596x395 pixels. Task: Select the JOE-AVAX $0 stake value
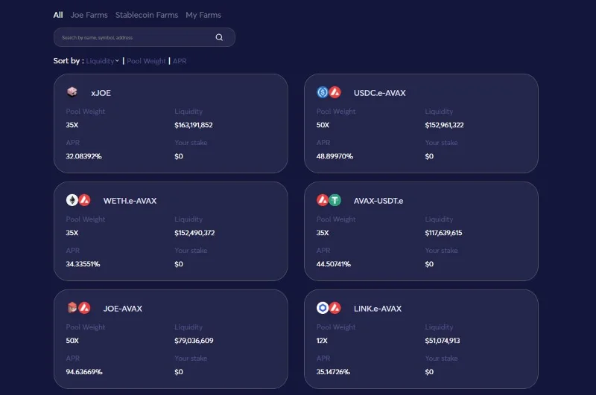pos(179,371)
